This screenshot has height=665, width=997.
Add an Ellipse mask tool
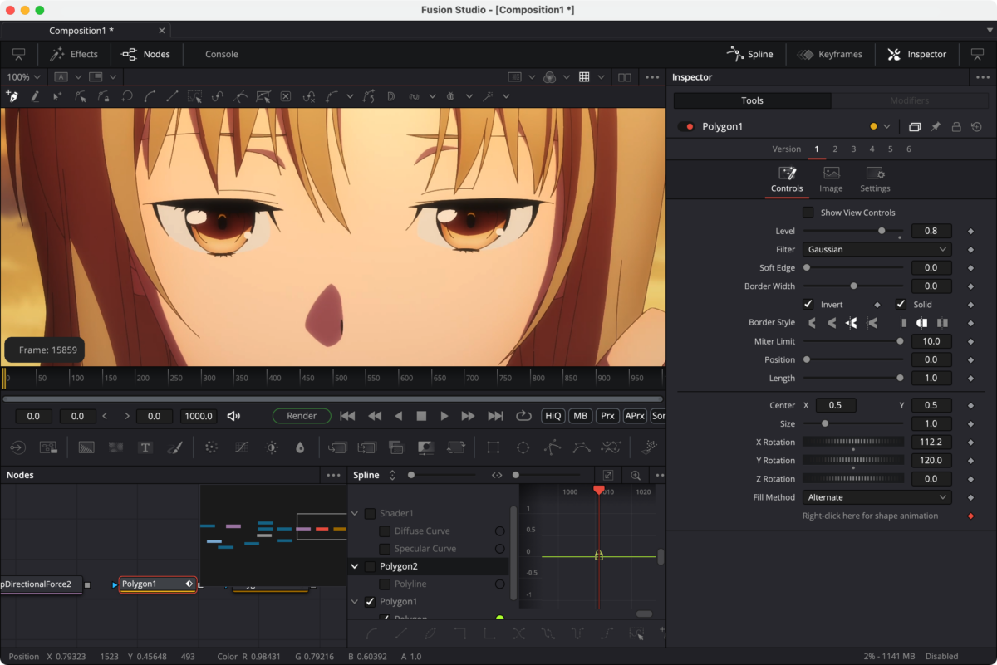click(x=523, y=447)
